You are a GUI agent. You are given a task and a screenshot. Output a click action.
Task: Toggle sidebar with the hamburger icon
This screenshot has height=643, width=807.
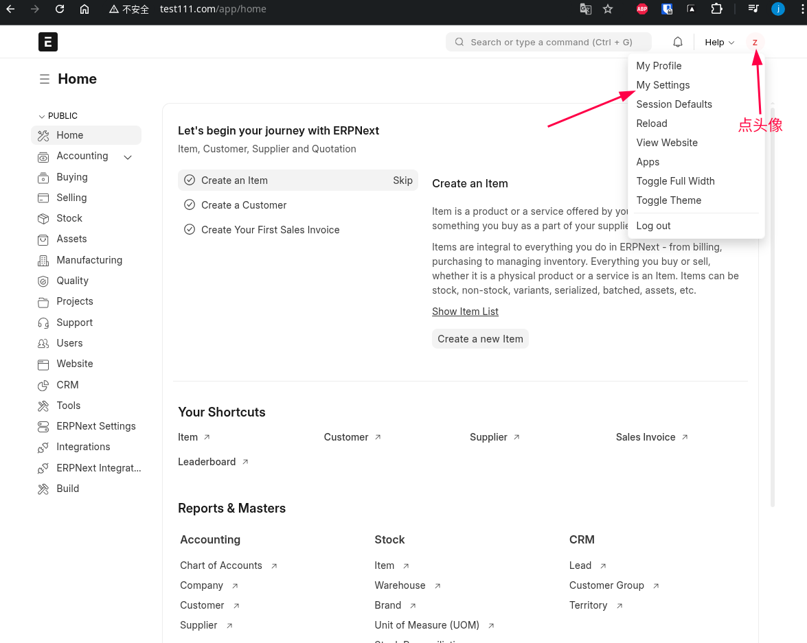(x=45, y=79)
